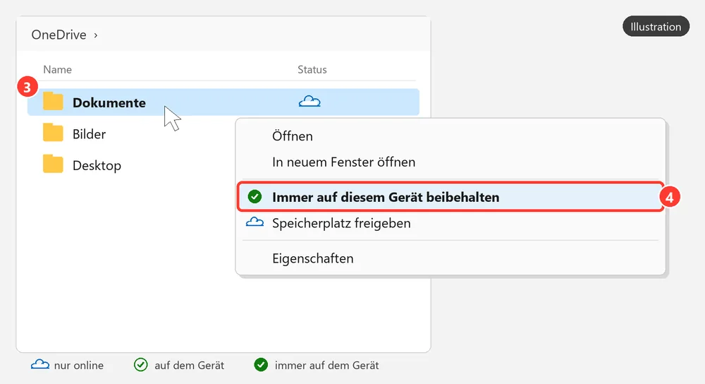The width and height of the screenshot is (705, 384).
Task: Expand the chevron after OneDrive breadcrumb
Action: coord(96,35)
